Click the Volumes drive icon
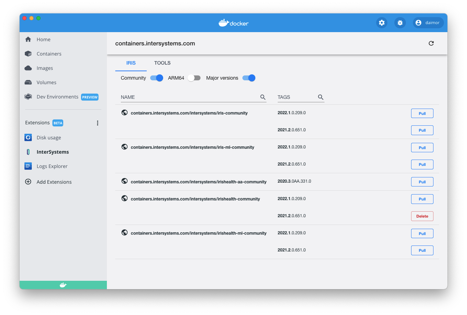 point(28,82)
